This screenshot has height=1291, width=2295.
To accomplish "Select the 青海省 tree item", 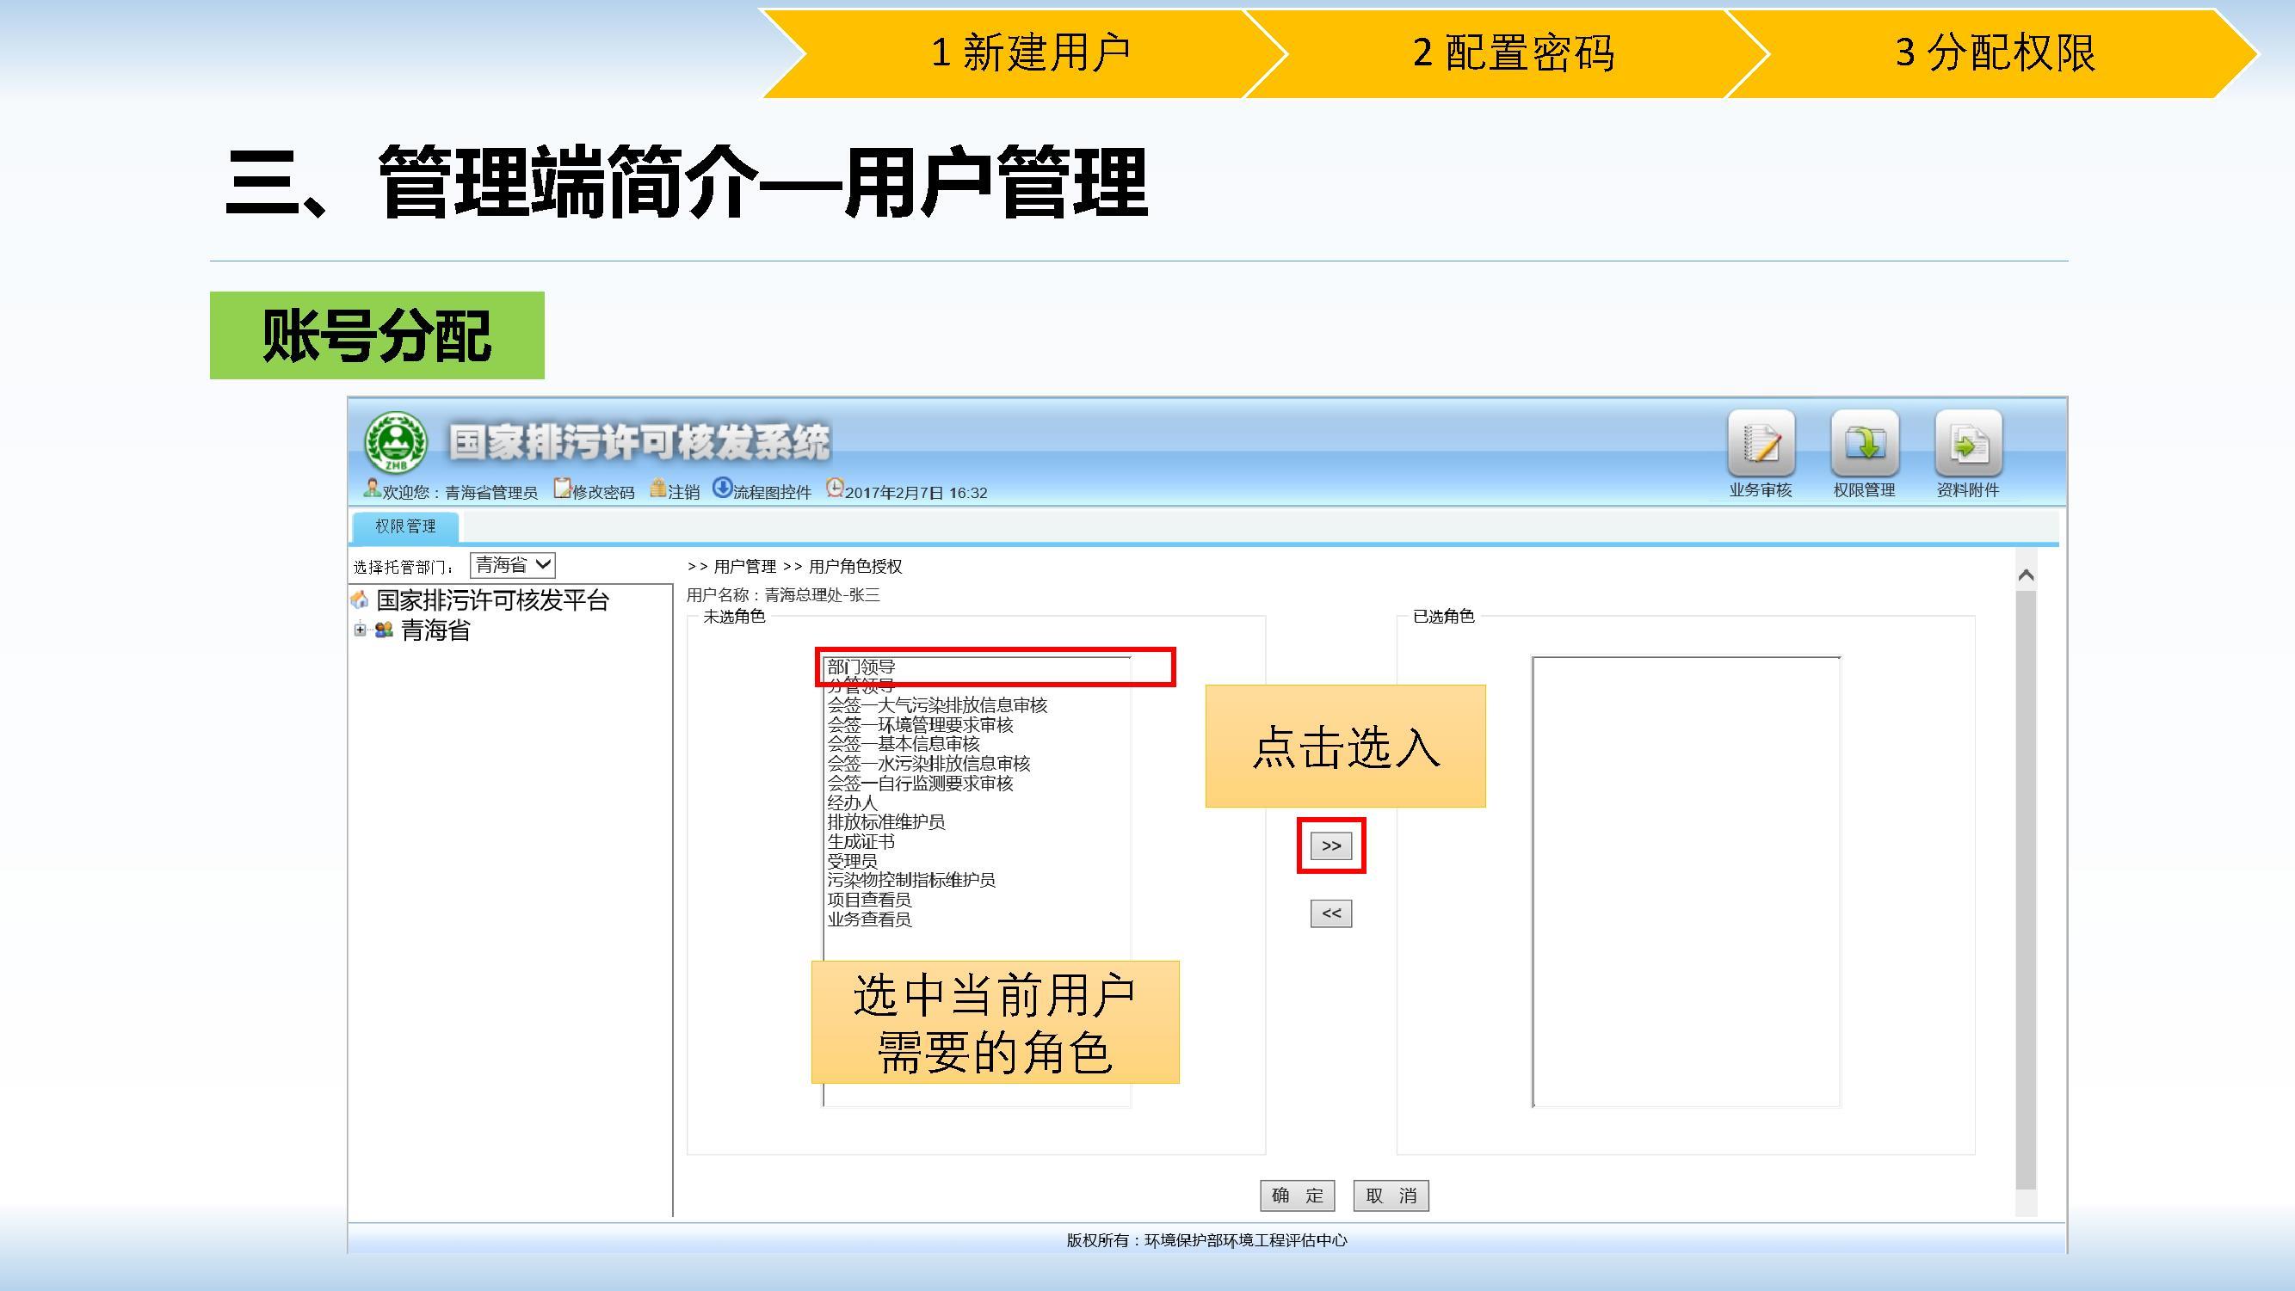I will (435, 630).
